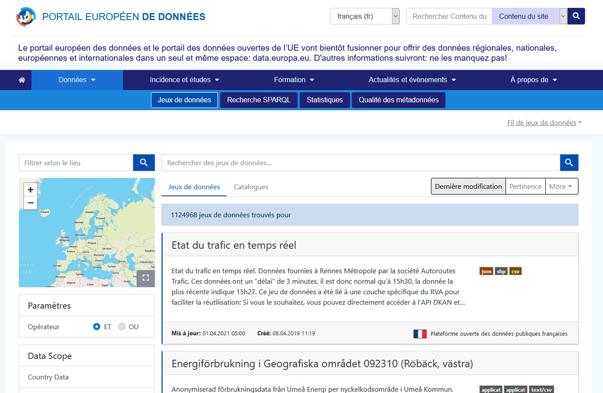Open Qualité des métadonnées

[x=398, y=100]
